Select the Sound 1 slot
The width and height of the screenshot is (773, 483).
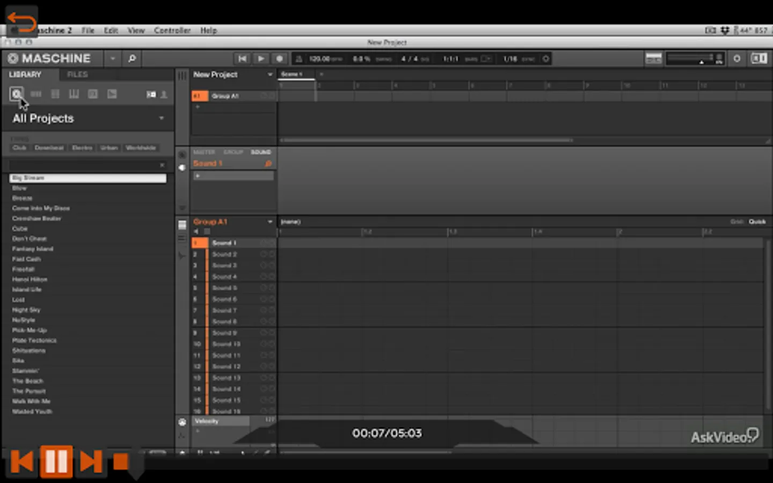(x=234, y=243)
